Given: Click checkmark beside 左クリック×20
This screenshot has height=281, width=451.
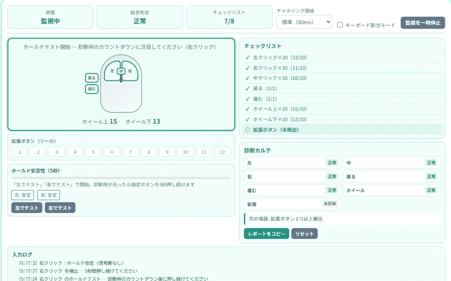Looking at the screenshot, I should (248, 58).
